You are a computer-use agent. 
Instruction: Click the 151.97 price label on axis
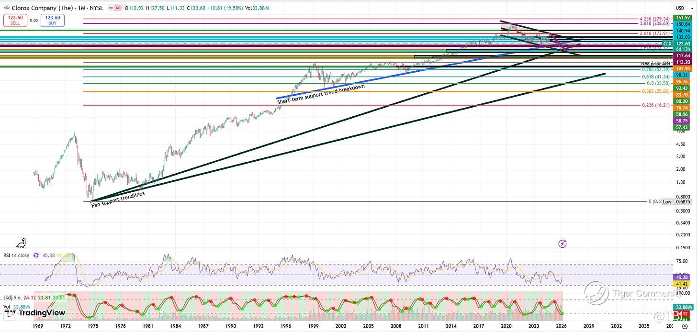point(683,18)
